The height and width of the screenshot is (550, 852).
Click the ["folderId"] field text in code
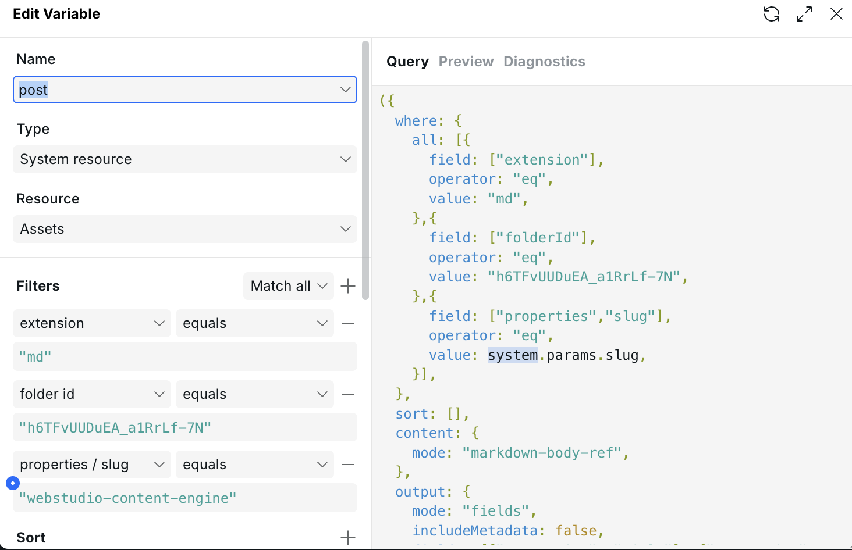coord(538,238)
